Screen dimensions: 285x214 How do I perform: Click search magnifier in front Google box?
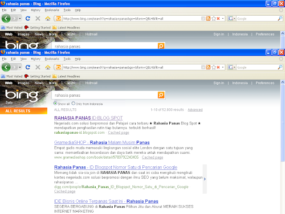(x=280, y=67)
